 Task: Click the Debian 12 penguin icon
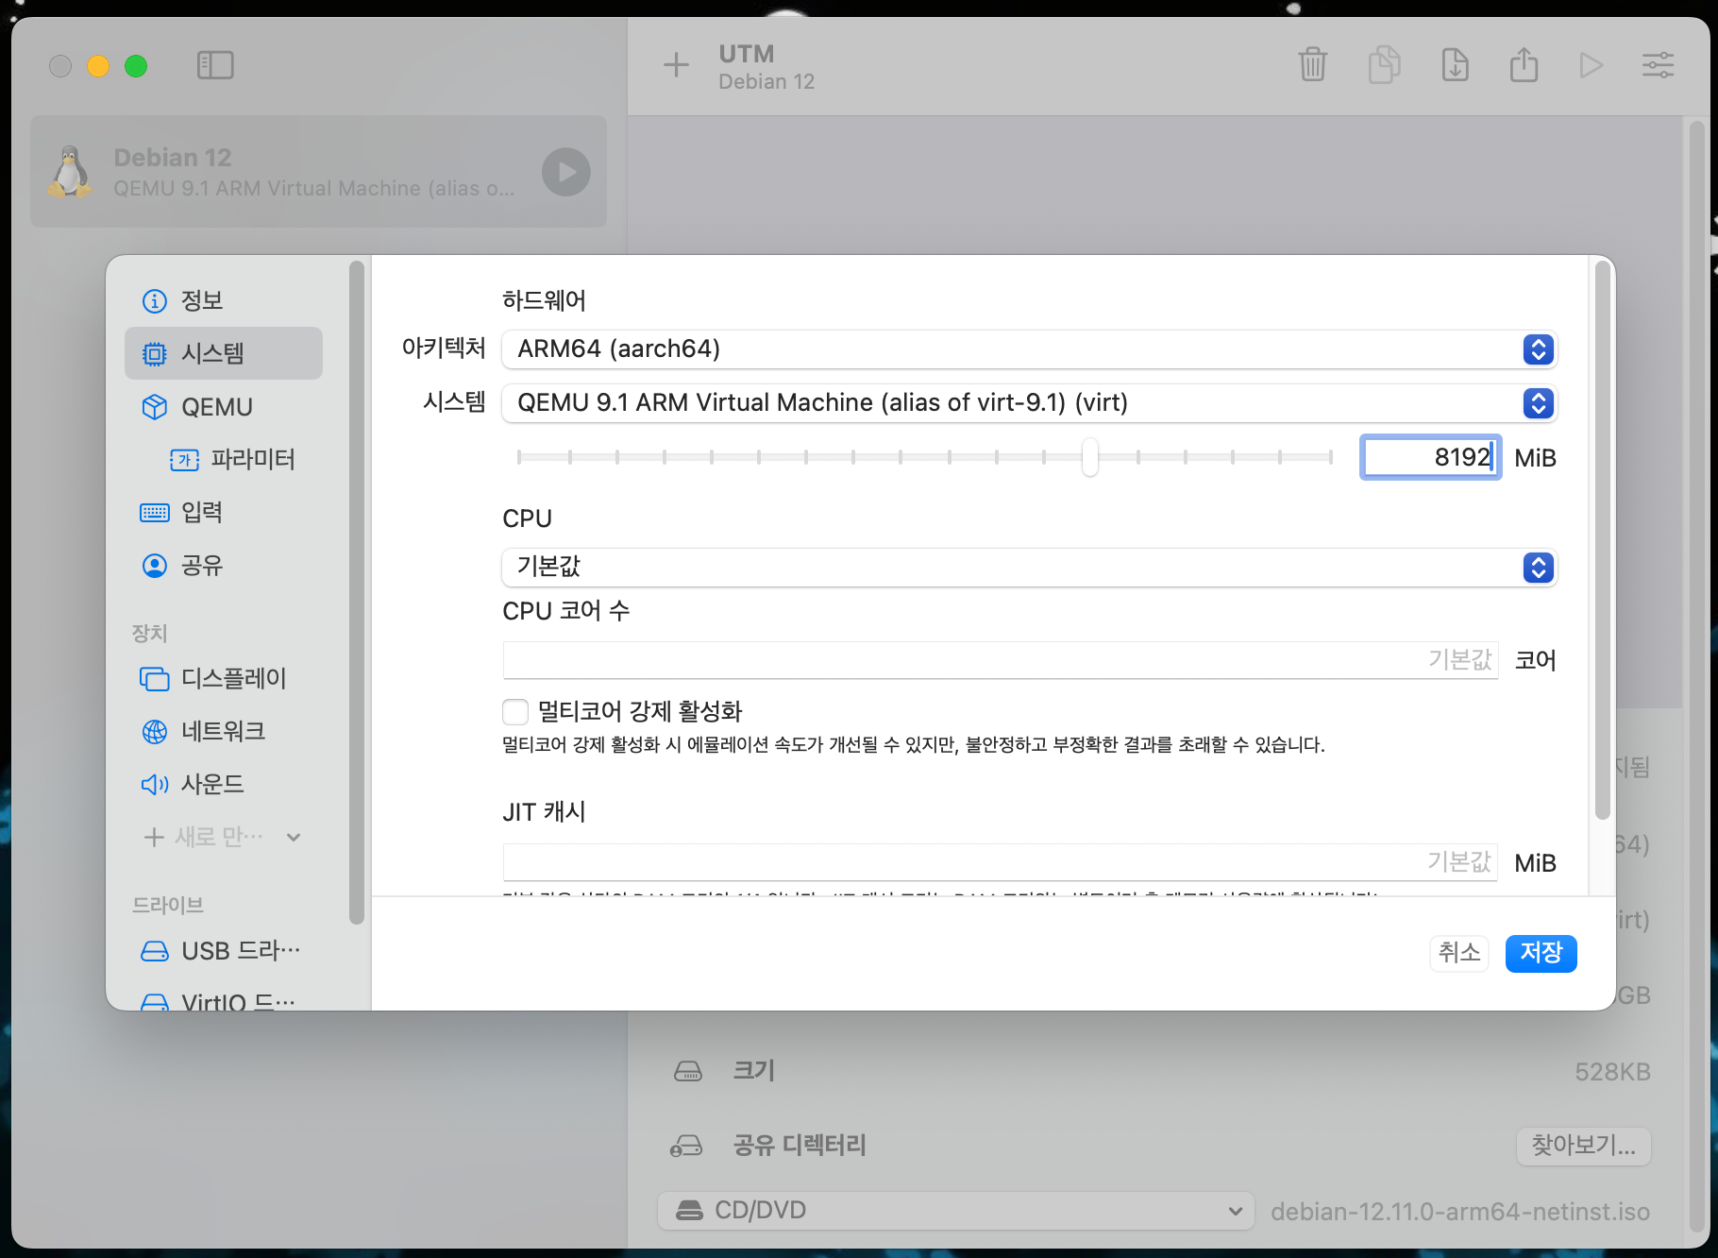(71, 172)
